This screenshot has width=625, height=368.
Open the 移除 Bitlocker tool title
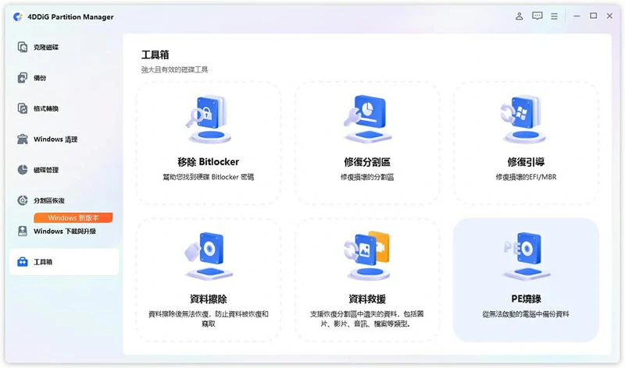pyautogui.click(x=208, y=162)
